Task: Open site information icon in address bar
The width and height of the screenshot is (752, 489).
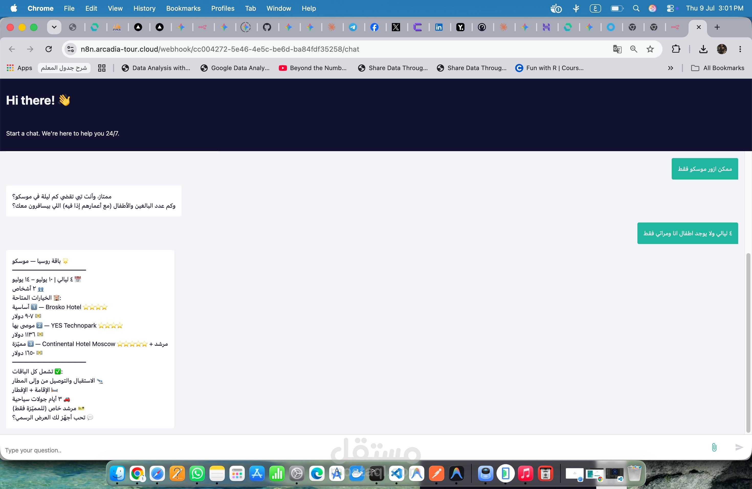Action: pos(71,49)
